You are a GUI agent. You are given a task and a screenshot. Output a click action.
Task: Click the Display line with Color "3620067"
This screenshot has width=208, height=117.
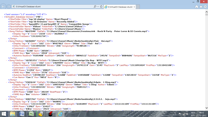(40, 34)
